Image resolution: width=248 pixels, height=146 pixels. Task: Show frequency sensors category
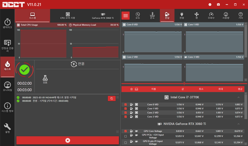point(211,16)
